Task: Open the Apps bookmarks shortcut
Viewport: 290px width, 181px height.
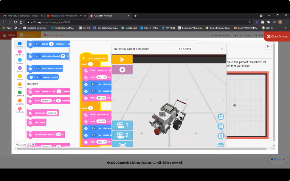Action: click(7, 28)
